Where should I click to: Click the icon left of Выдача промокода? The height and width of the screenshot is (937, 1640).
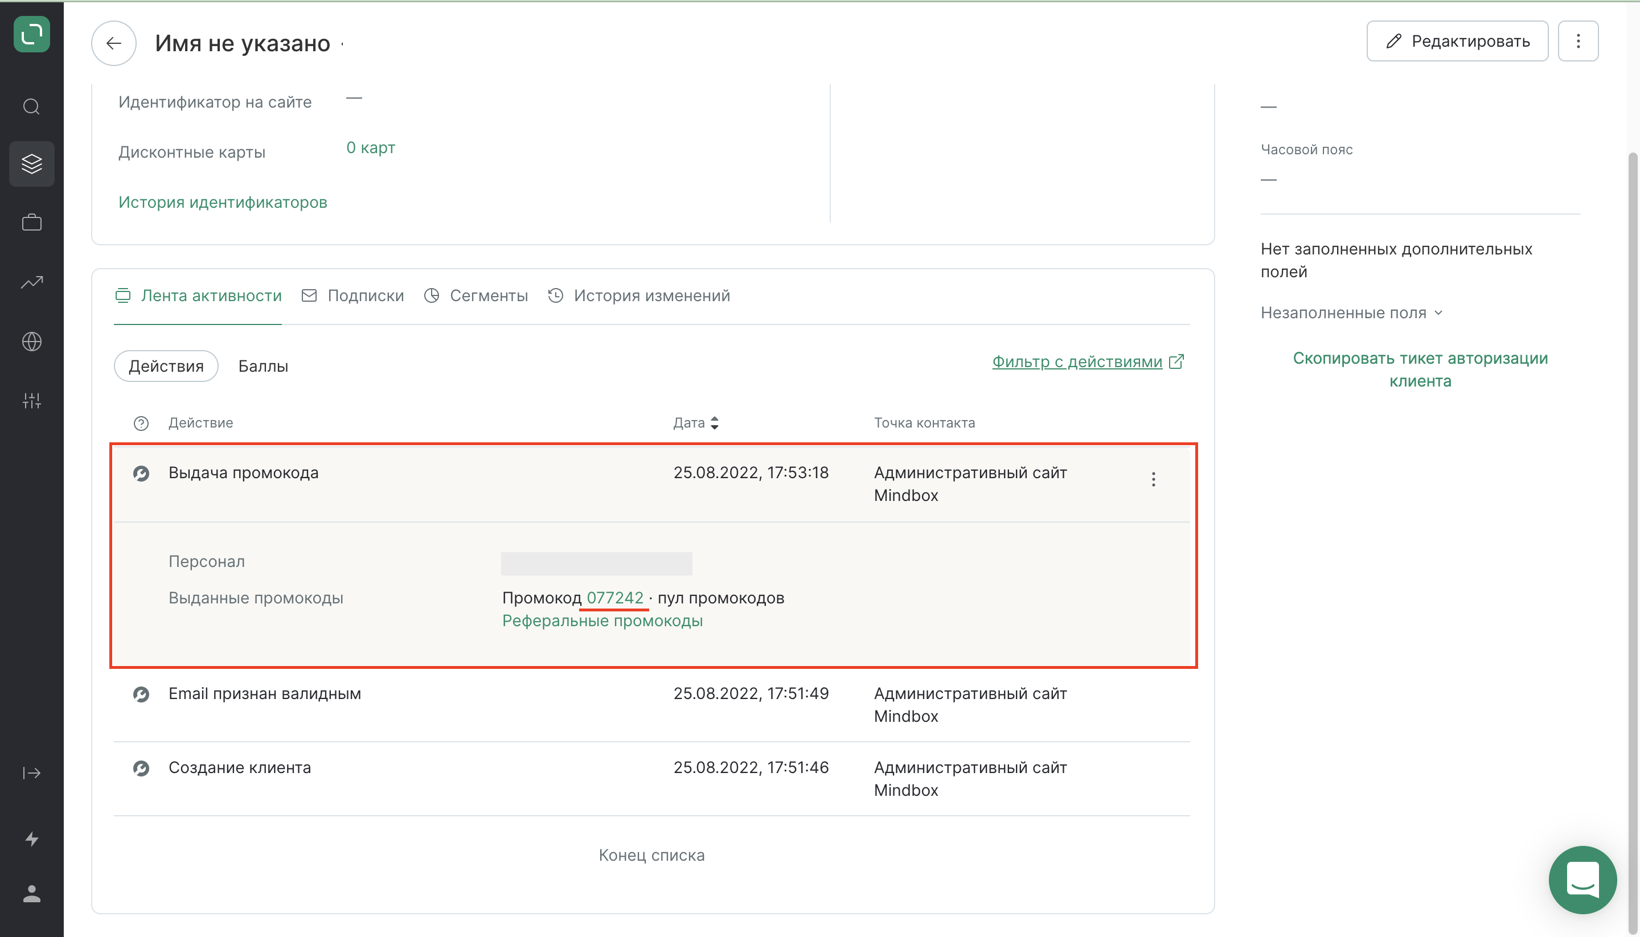click(x=141, y=474)
